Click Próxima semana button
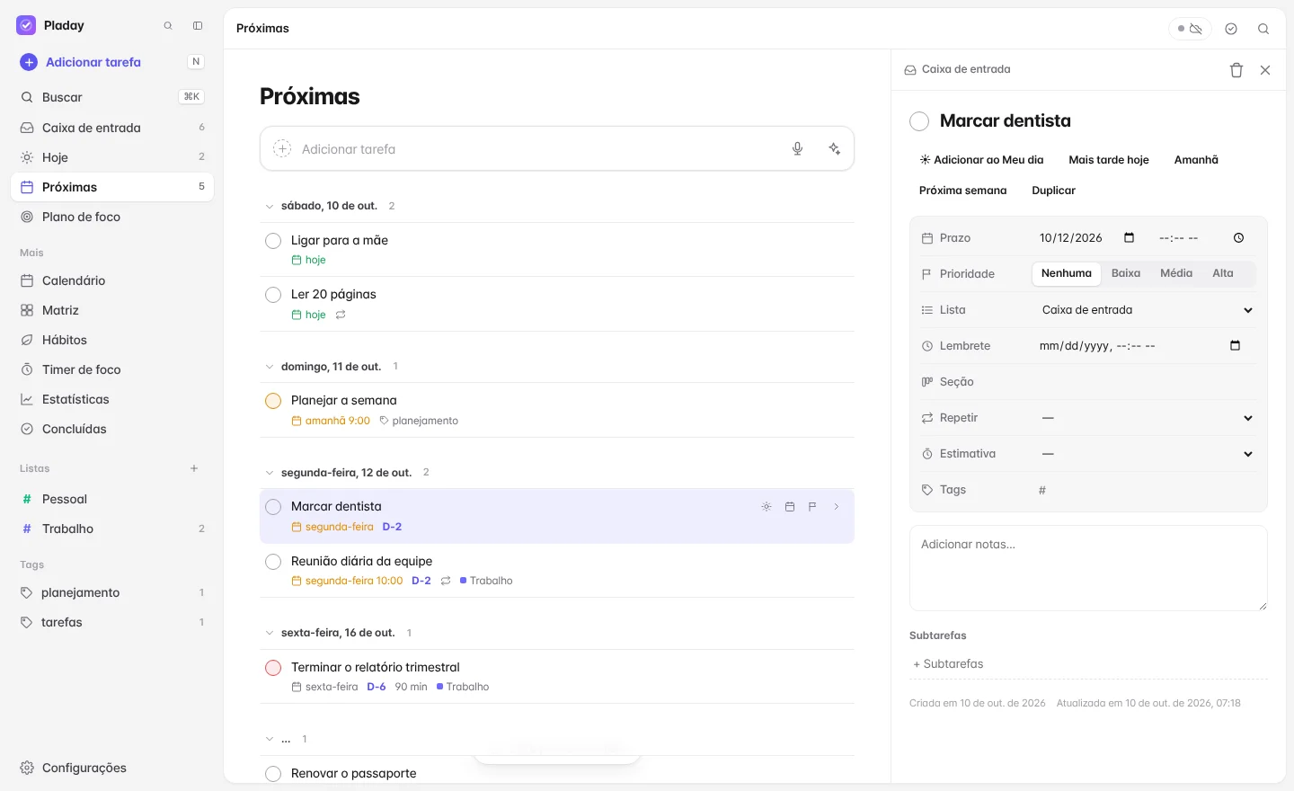 [x=962, y=191]
